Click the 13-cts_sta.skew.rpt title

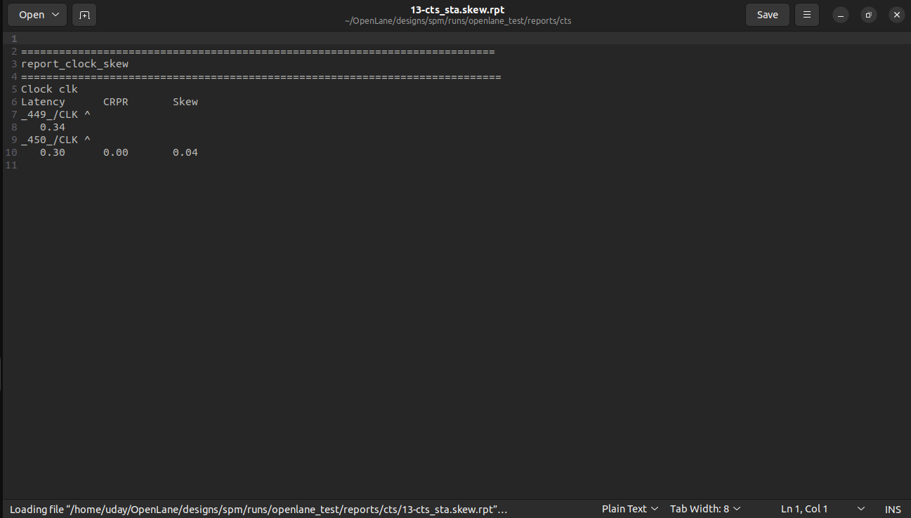click(x=457, y=9)
